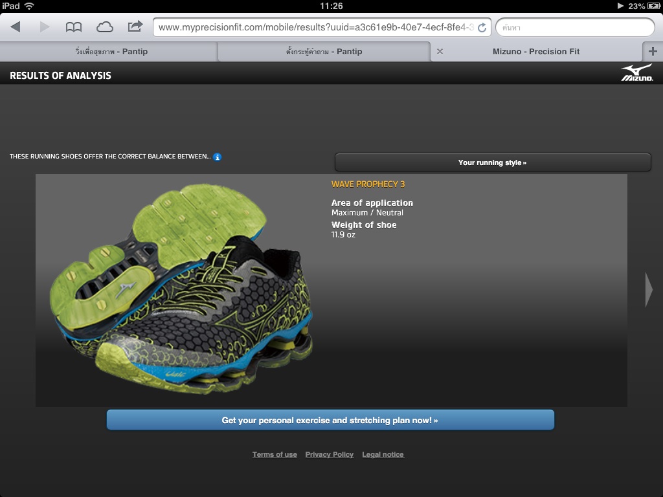Tap the ค้นหา search field
Screen dimensions: 663x497
tap(575, 27)
